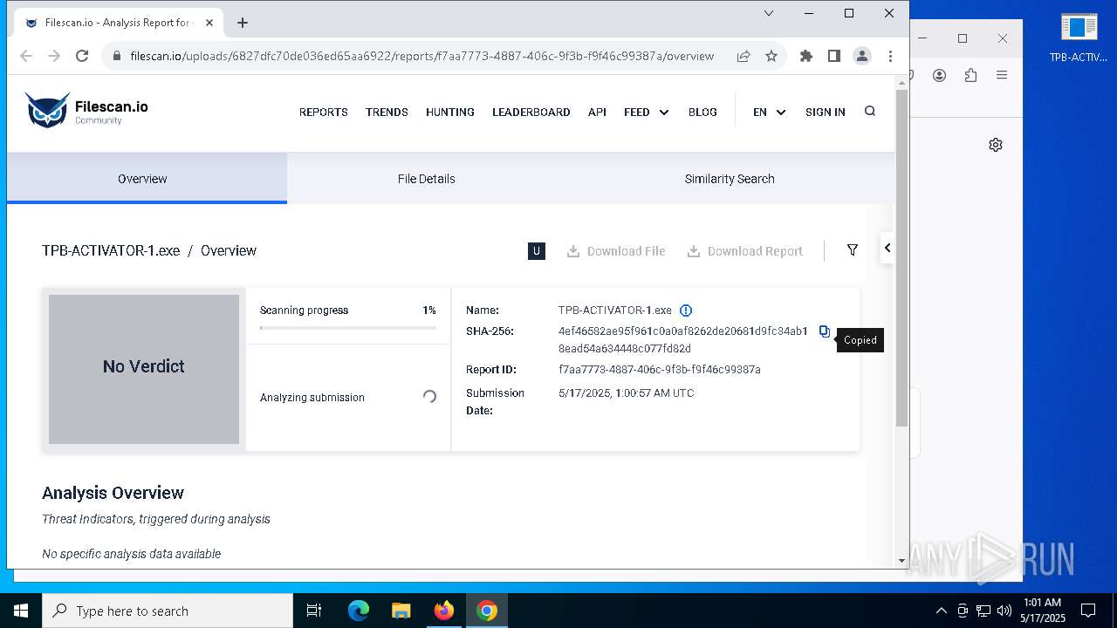Click SIGN IN link
The height and width of the screenshot is (628, 1117).
tap(825, 112)
